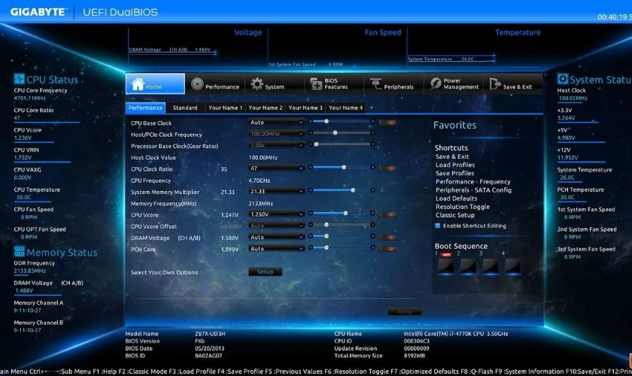Click left arrow of CPU Clock Ratio slider

(310, 167)
